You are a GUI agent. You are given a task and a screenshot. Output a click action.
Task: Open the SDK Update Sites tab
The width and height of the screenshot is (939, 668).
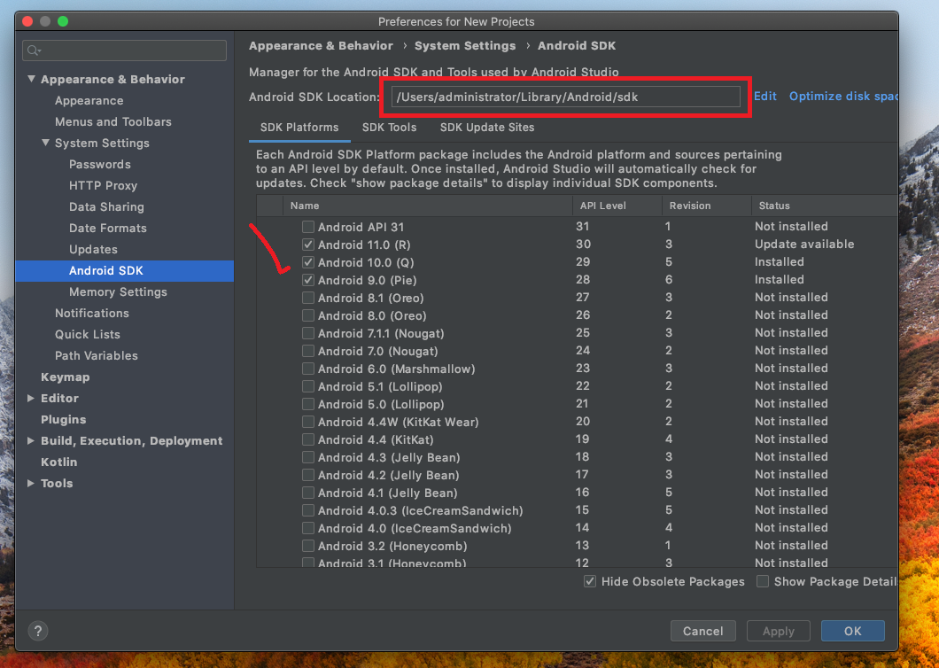pyautogui.click(x=487, y=127)
